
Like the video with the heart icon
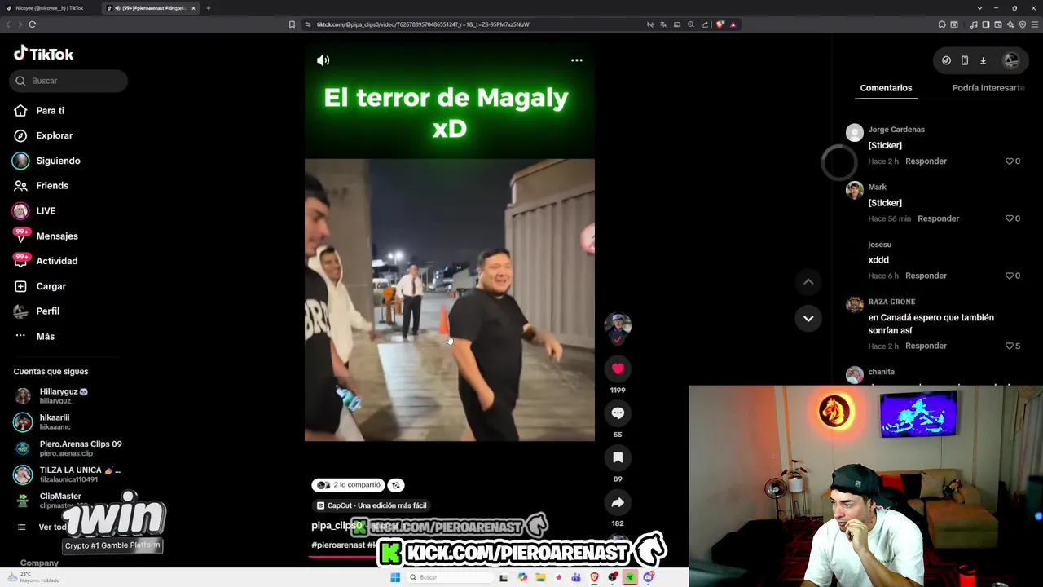tap(618, 369)
